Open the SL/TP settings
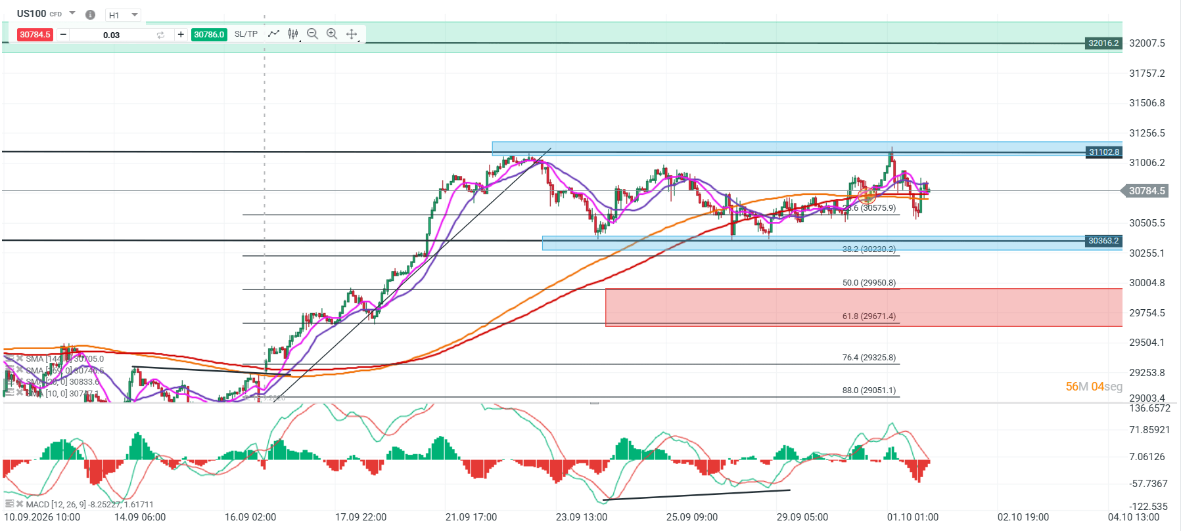This screenshot has height=531, width=1181. tap(246, 34)
